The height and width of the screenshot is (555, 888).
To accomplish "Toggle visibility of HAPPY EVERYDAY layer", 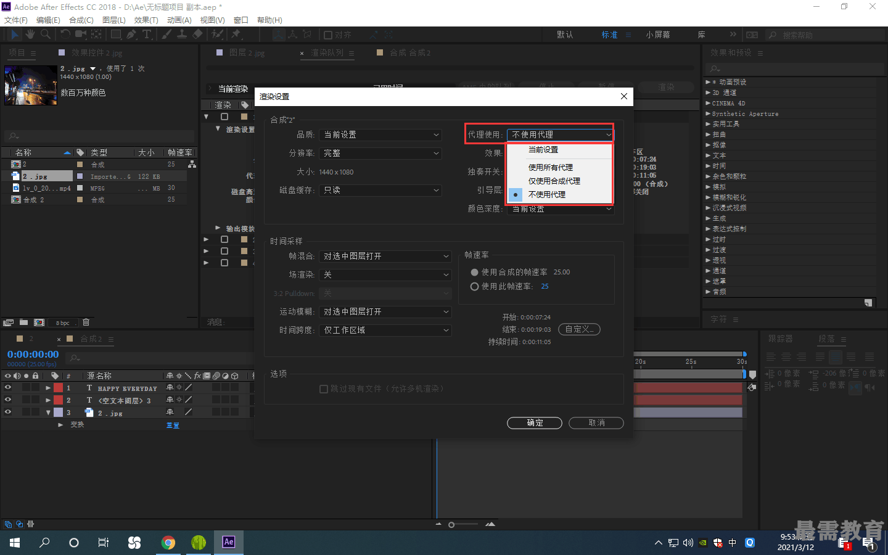I will tap(8, 387).
